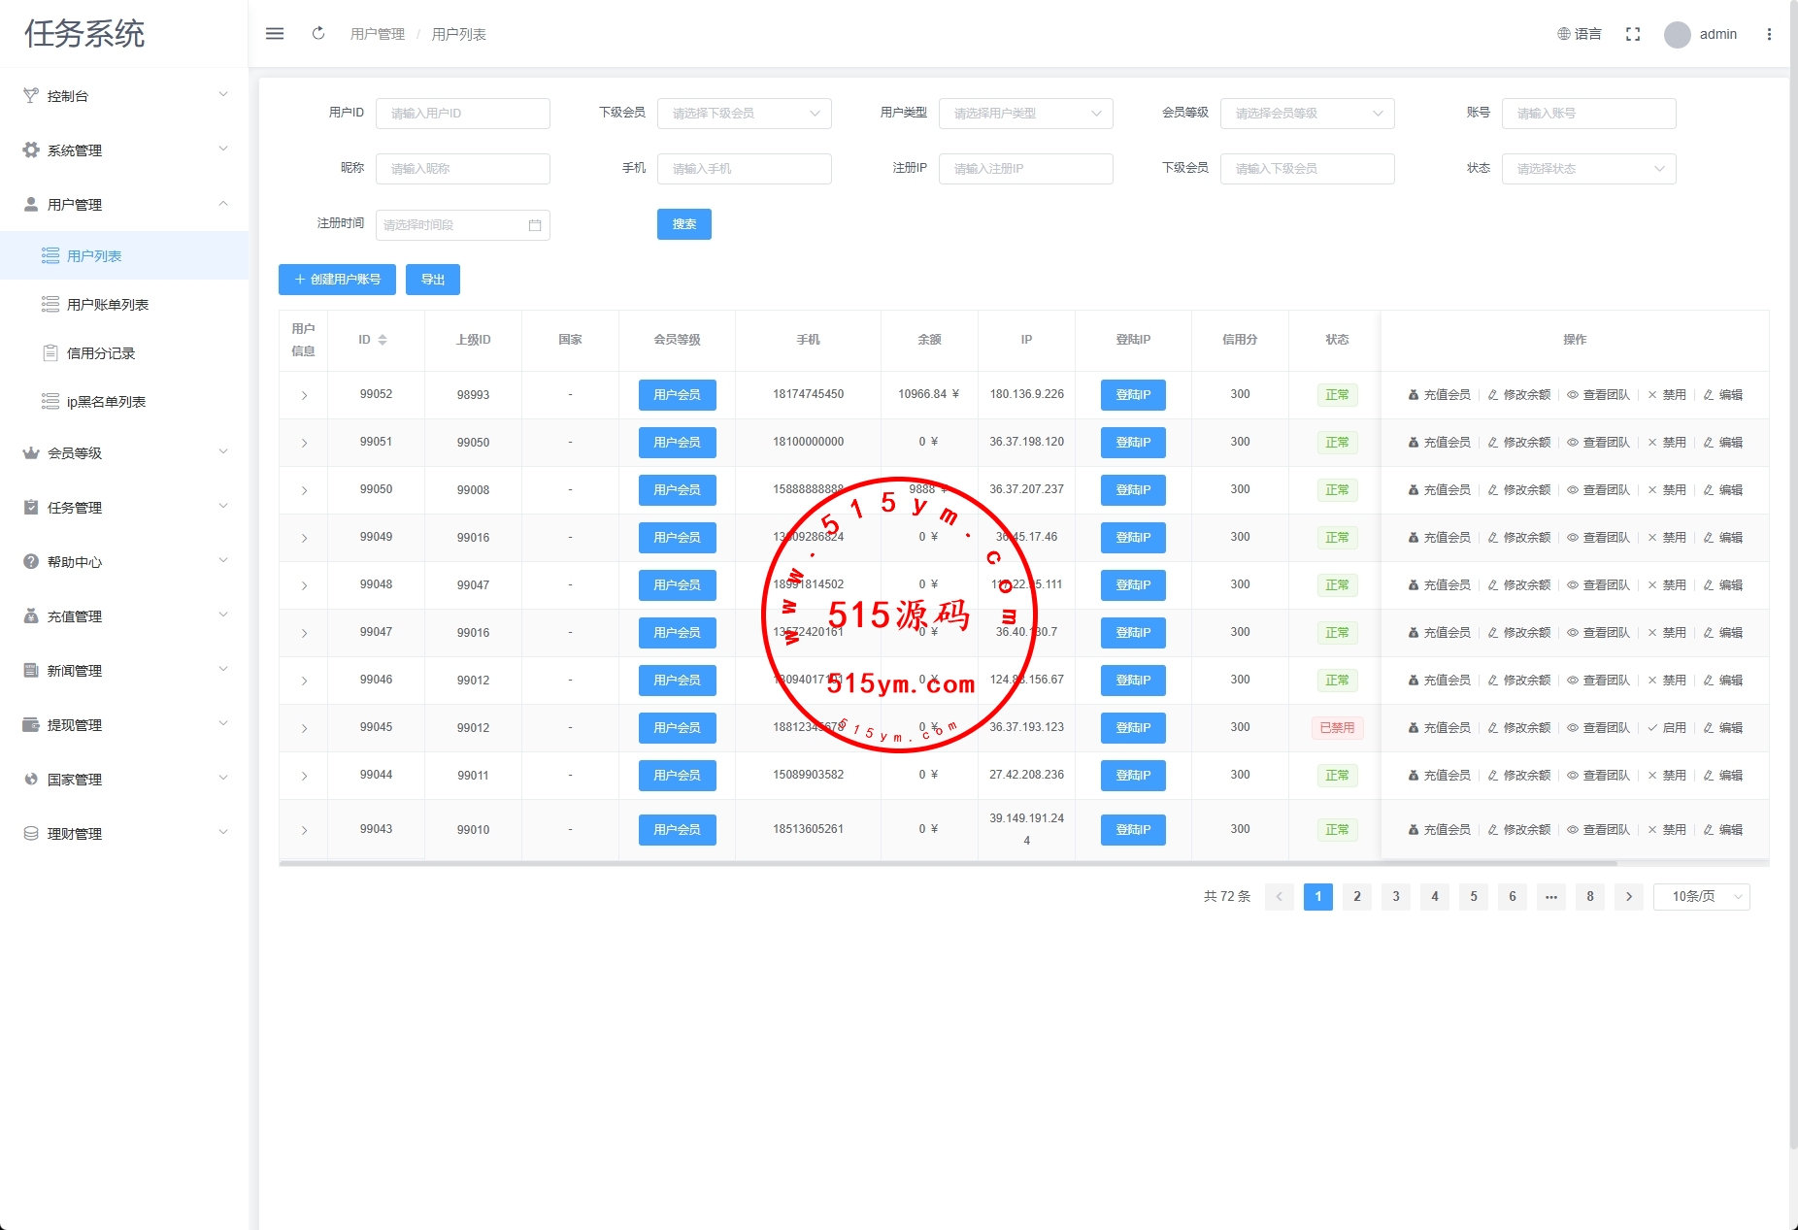Click the 用户ID input field
Viewport: 1798px width, 1230px height.
click(462, 114)
